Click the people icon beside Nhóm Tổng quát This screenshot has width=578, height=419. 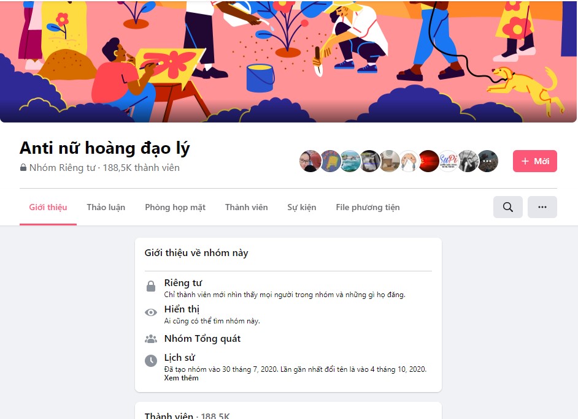tap(151, 339)
